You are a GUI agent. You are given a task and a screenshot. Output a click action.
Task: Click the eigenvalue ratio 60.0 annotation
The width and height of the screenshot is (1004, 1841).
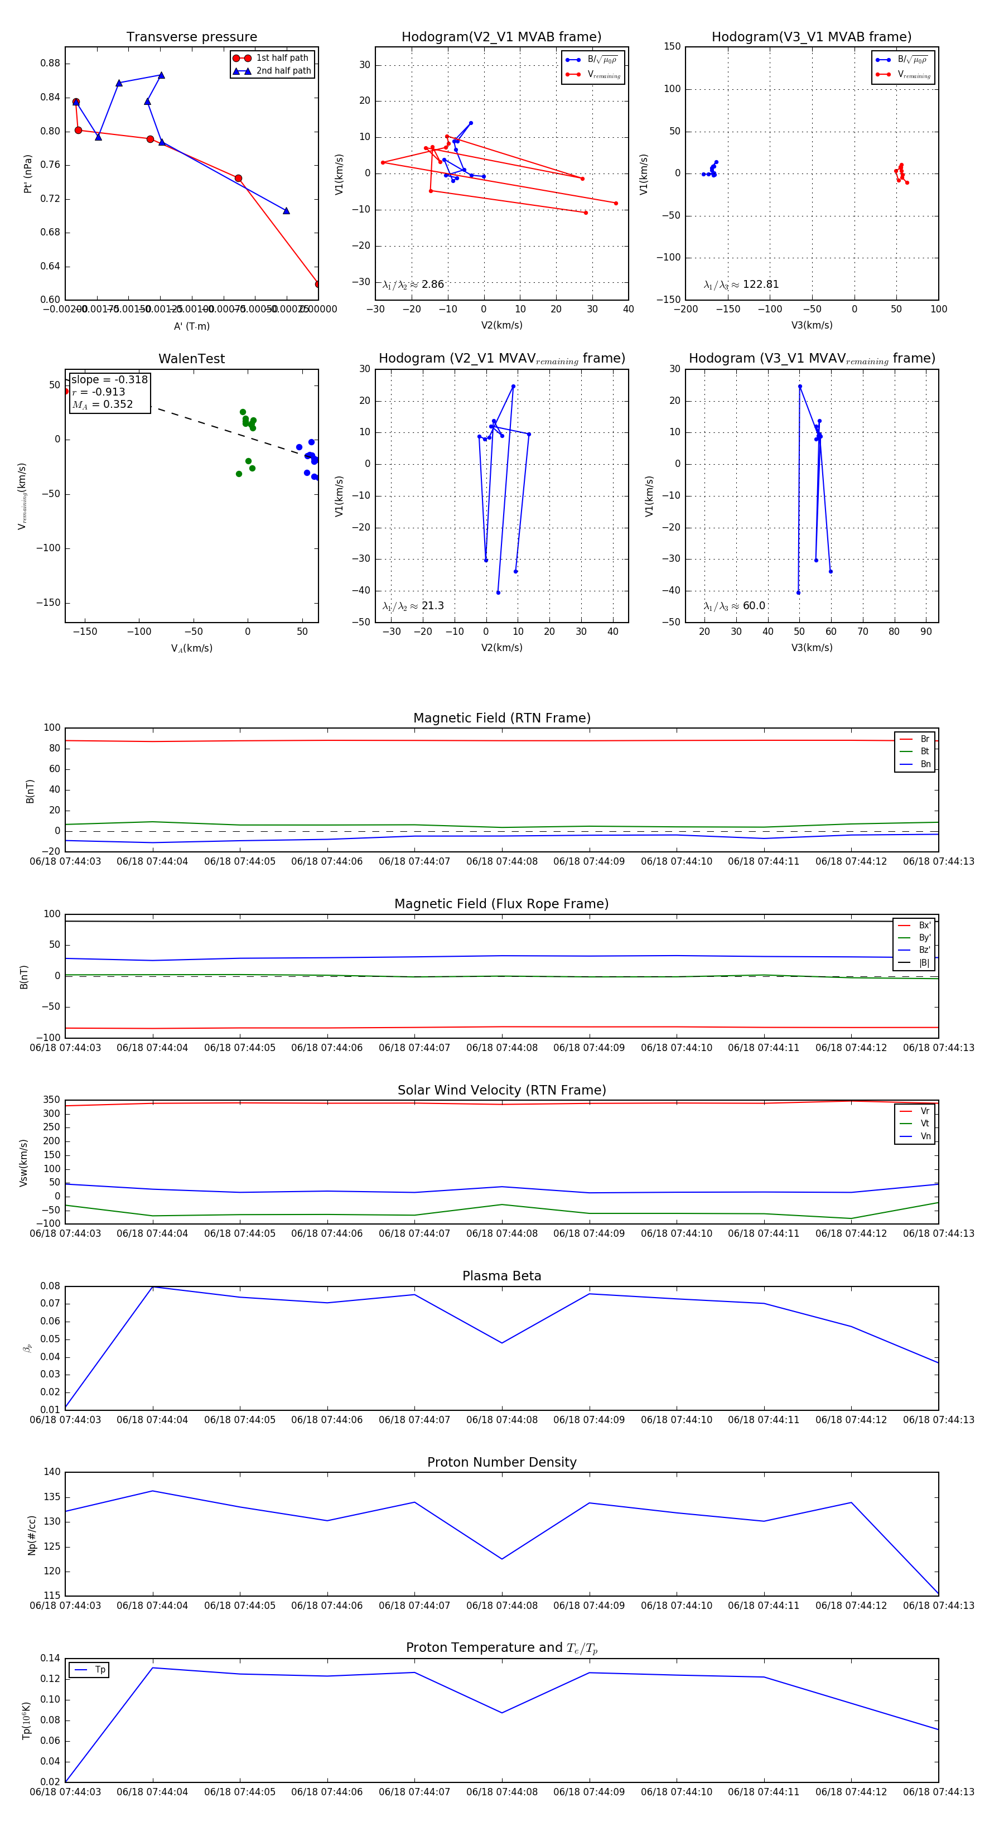[734, 606]
